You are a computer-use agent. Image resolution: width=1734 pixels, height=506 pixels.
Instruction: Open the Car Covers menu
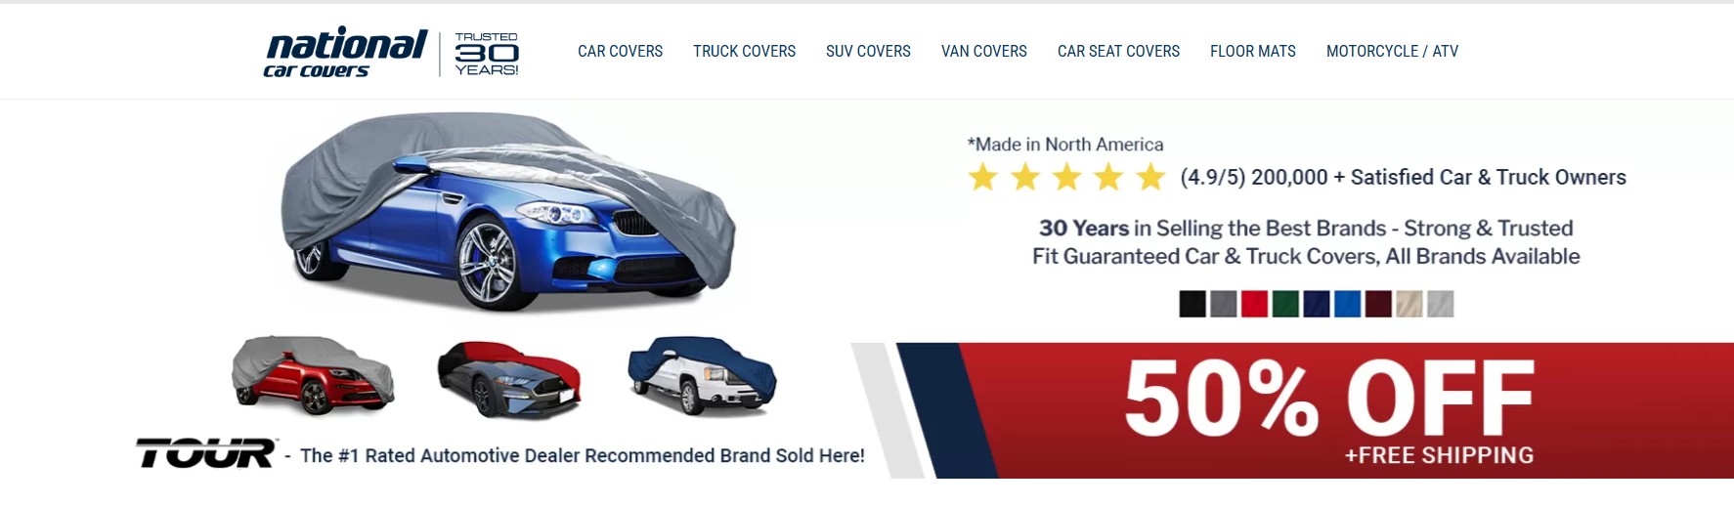620,51
